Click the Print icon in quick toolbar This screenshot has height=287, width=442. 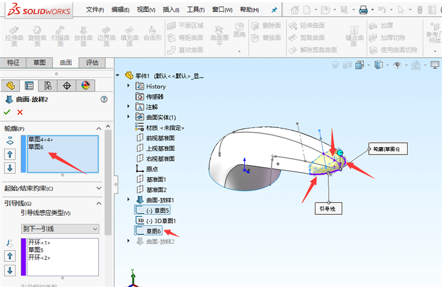tap(363, 10)
